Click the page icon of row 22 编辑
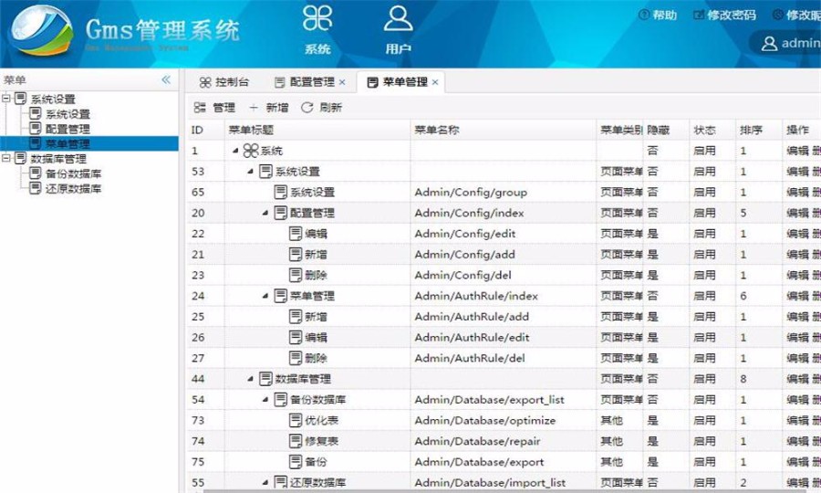This screenshot has height=493, width=821. (296, 234)
